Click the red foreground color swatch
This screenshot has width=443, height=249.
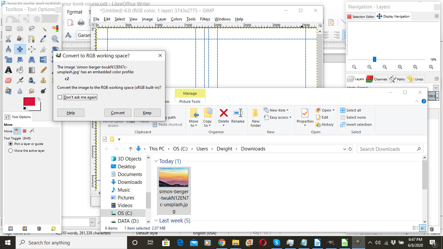pyautogui.click(x=29, y=102)
